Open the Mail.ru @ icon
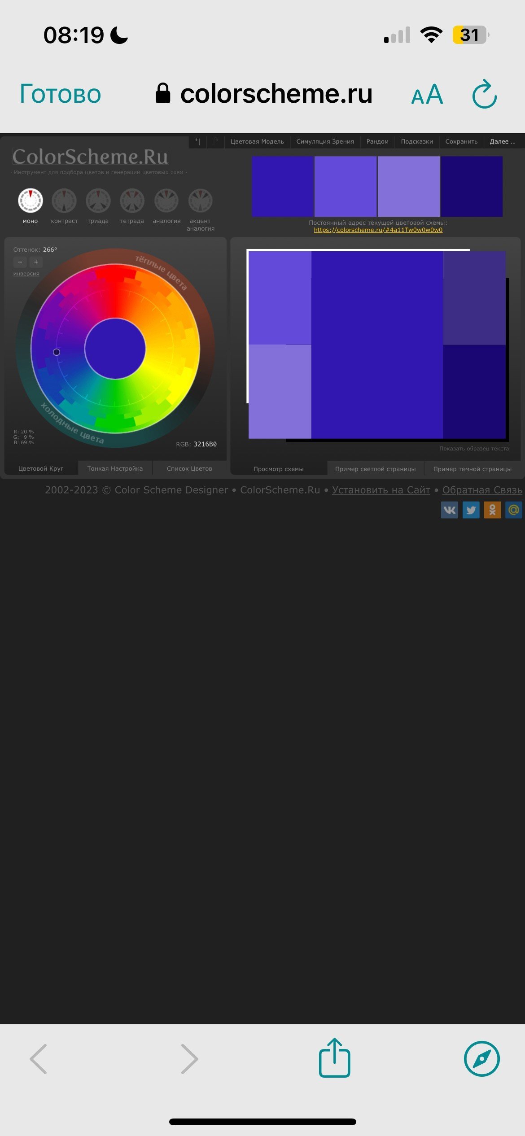 click(x=514, y=510)
